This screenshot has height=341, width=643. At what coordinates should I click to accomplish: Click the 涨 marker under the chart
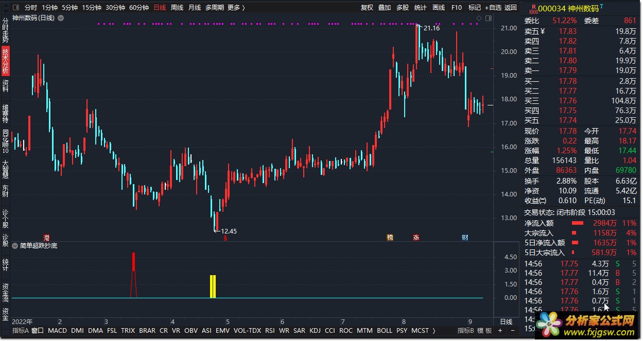[416, 238]
